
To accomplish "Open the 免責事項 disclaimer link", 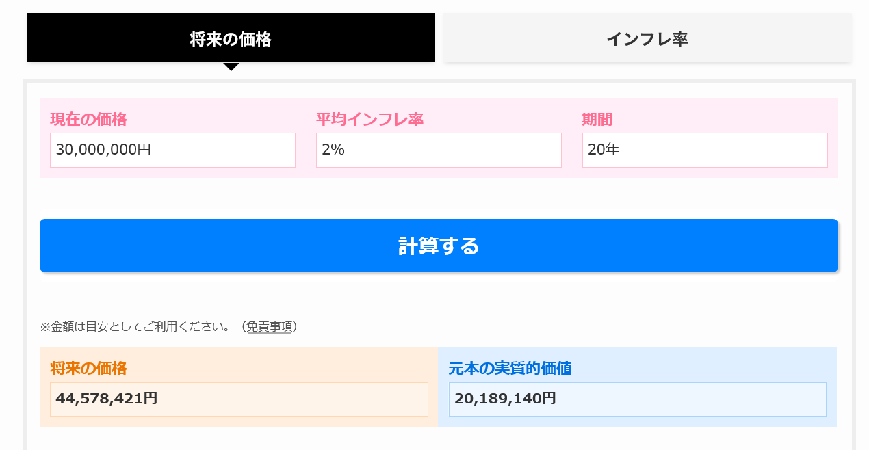I will 270,327.
